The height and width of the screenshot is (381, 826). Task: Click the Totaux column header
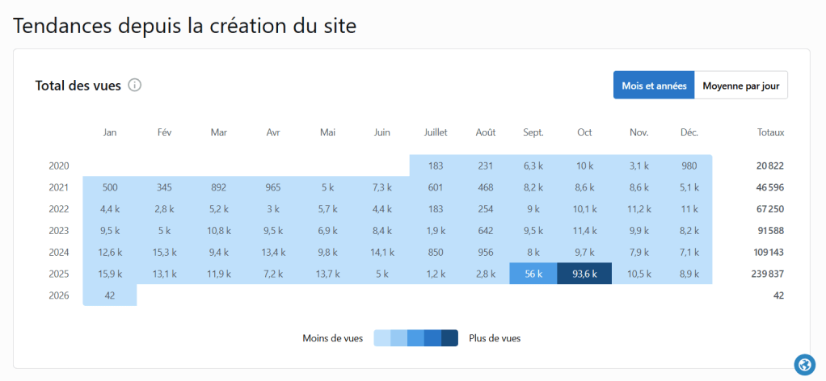pos(770,132)
